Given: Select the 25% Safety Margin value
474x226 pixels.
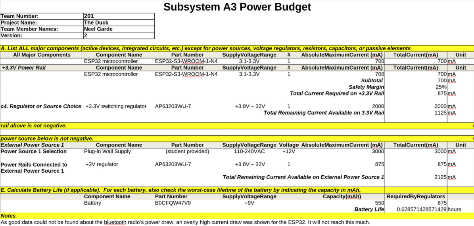Looking at the screenshot, I should click(441, 87).
